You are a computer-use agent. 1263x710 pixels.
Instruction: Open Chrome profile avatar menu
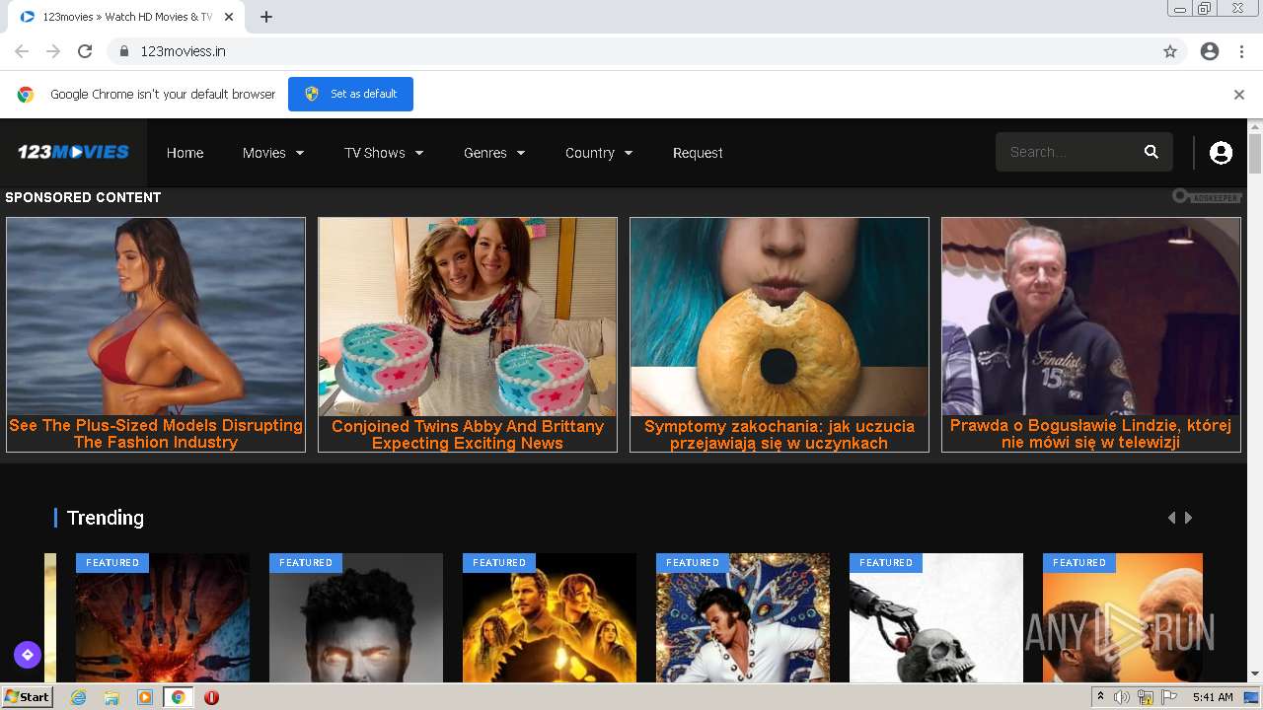(1210, 51)
